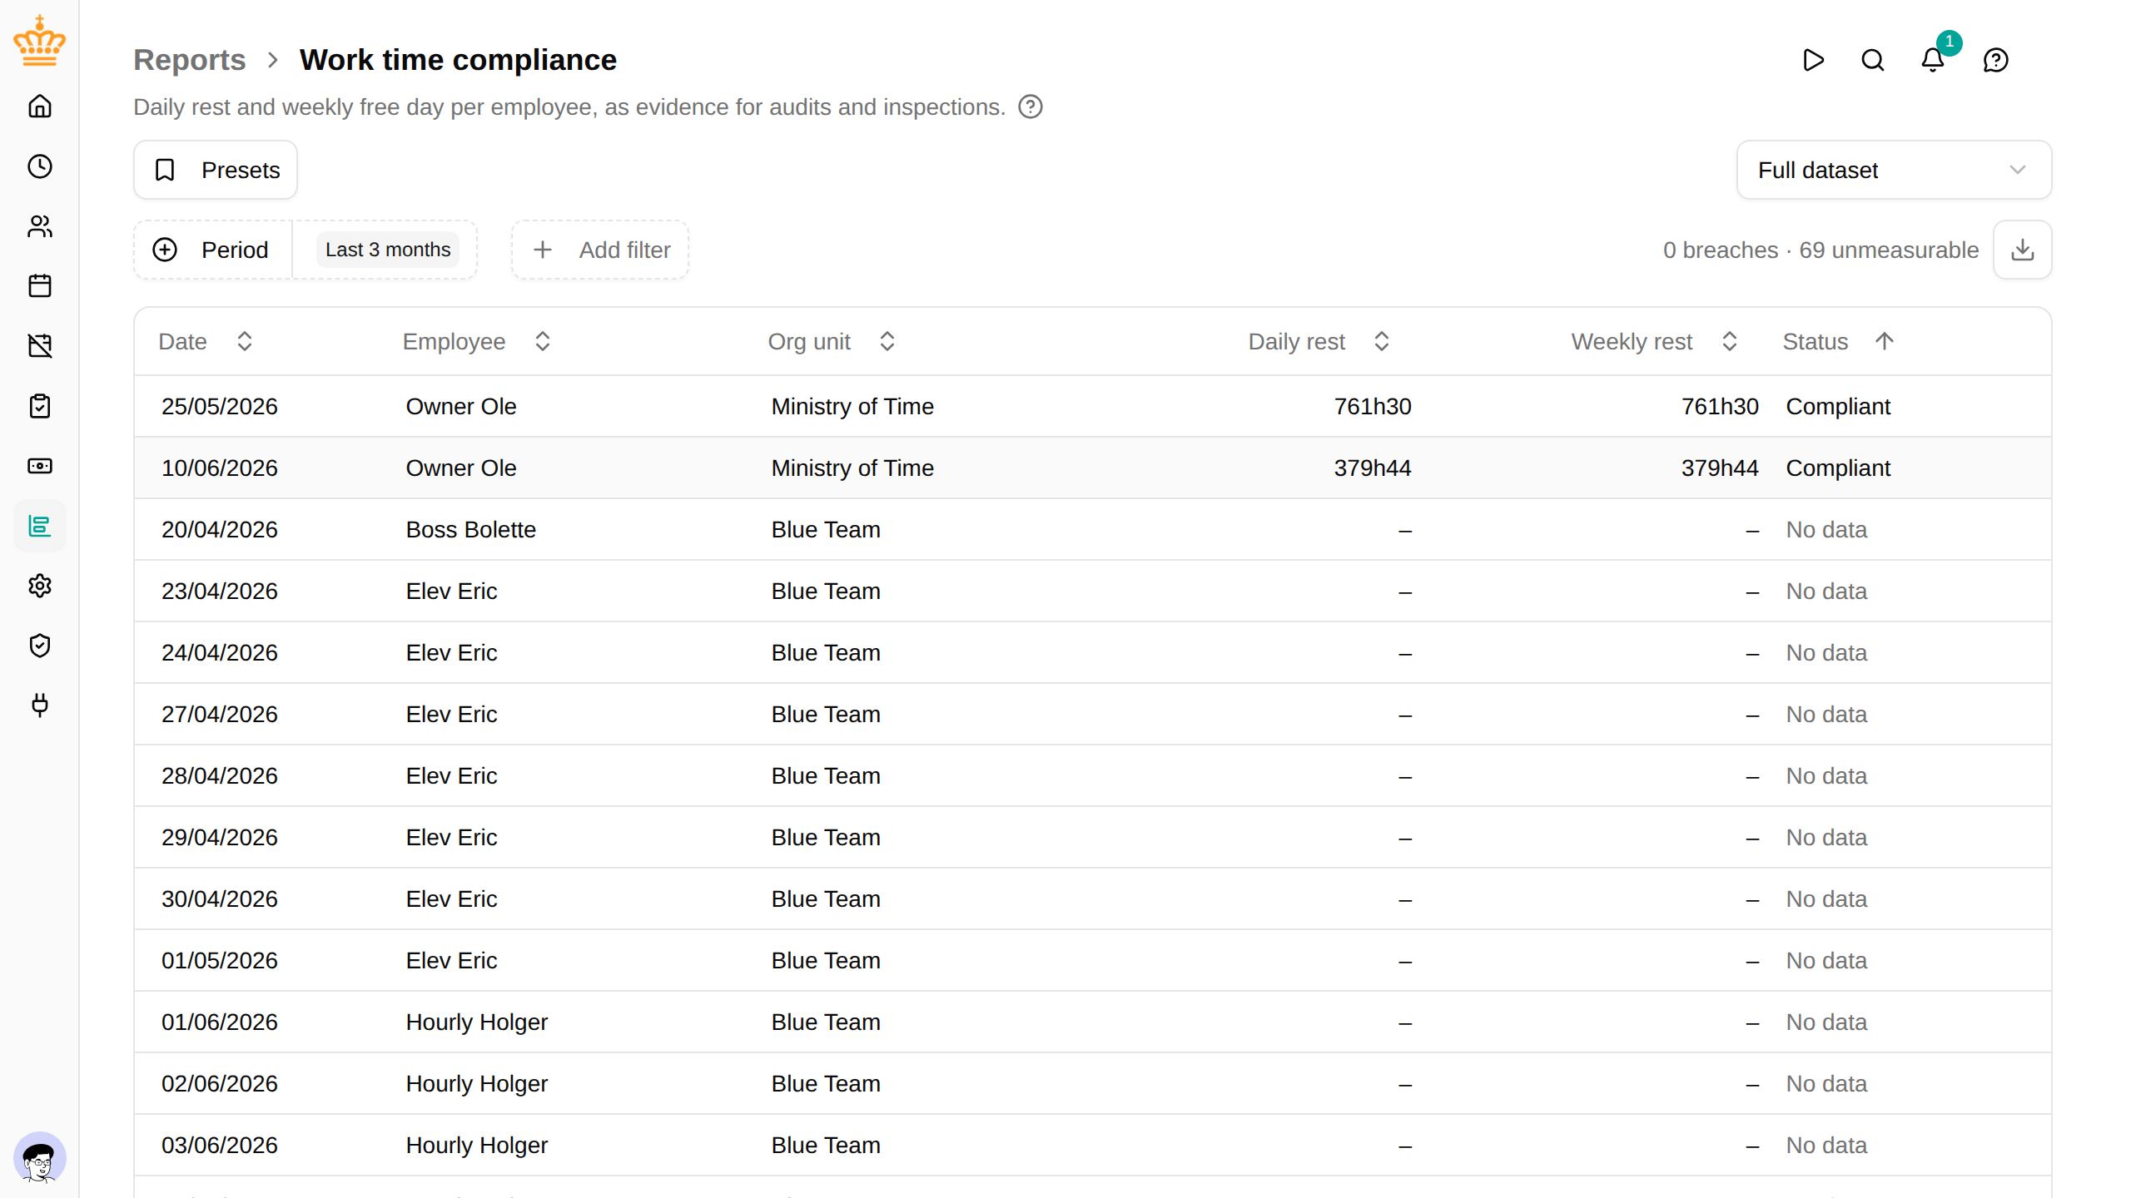Open the shield check icon
2131x1198 pixels.
coord(40,646)
